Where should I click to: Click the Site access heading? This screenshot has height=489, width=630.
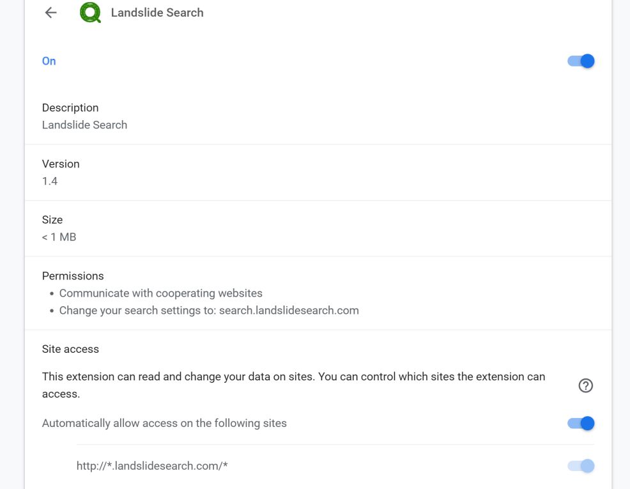coord(70,350)
